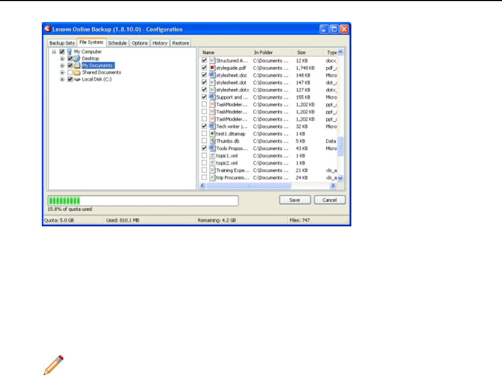Sort by the Size column header

click(308, 52)
